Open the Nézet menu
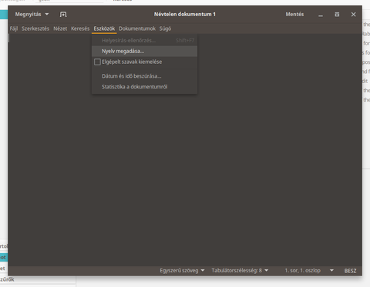Screen dimensions: 370x287 coord(60,28)
